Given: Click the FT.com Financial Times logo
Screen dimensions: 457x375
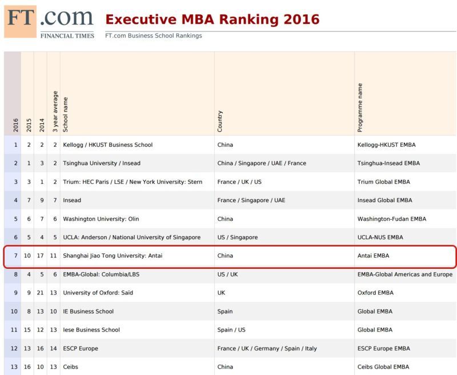Looking at the screenshot, I should [49, 22].
